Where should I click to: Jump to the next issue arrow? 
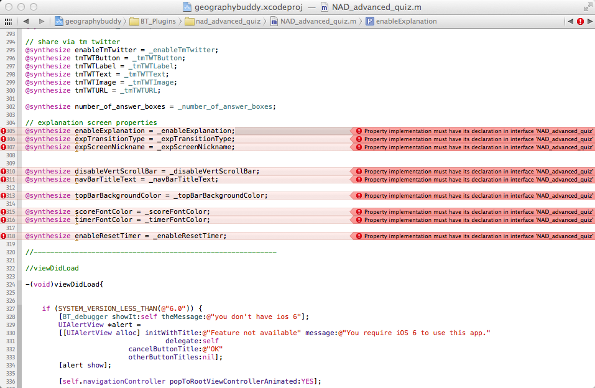tap(589, 21)
